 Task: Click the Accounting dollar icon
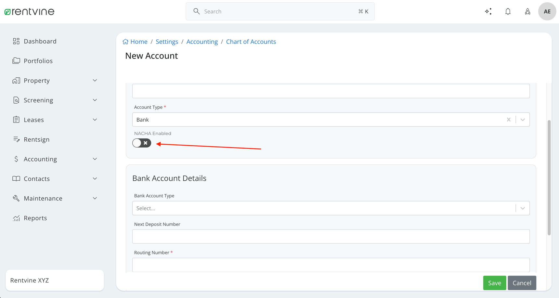(16, 159)
